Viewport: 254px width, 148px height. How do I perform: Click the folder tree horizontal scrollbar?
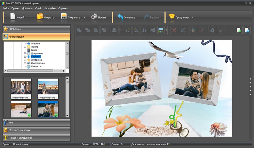[30, 71]
